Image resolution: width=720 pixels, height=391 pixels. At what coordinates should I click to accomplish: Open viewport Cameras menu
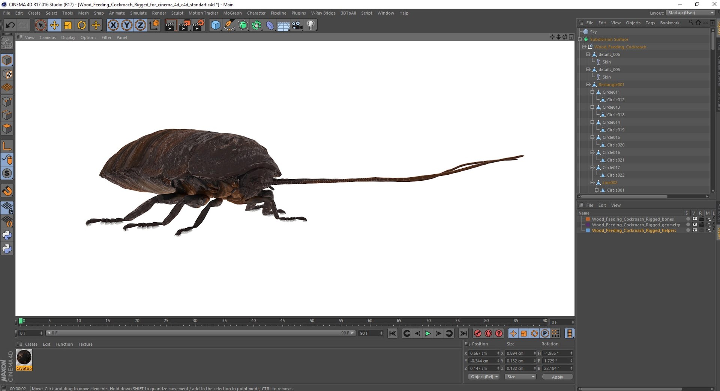click(x=48, y=37)
